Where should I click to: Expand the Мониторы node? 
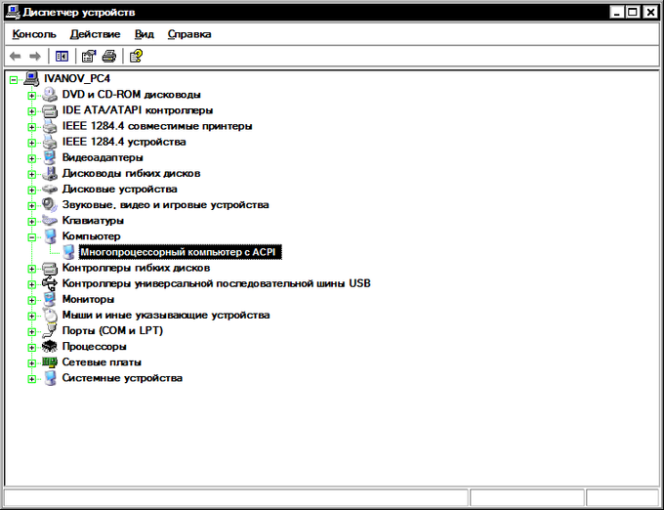click(x=32, y=301)
